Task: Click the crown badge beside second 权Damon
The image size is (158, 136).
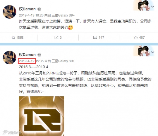Action: point(39,55)
